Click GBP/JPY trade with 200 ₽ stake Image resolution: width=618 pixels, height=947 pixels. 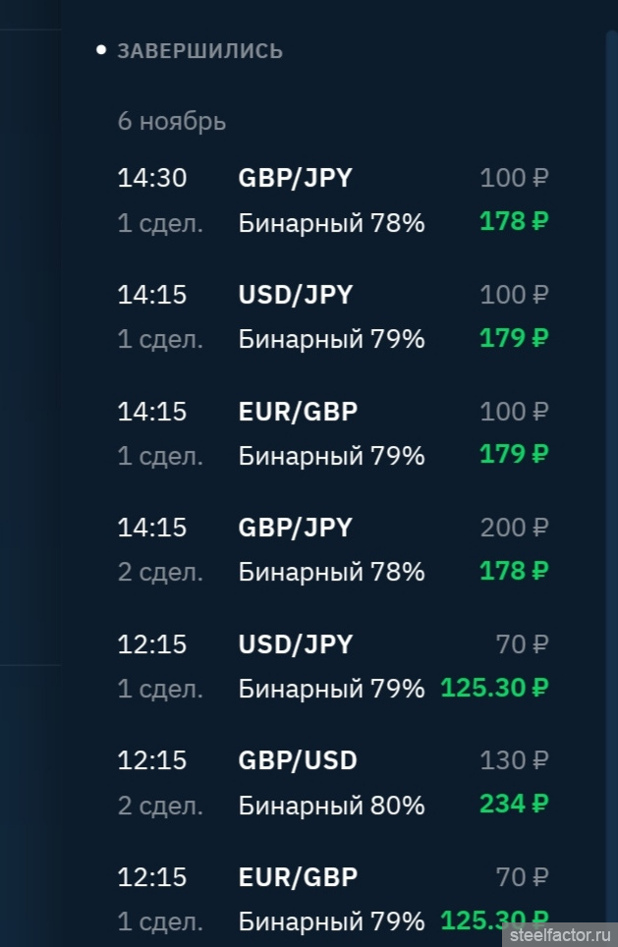pyautogui.click(x=295, y=528)
